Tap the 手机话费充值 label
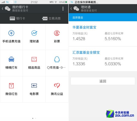Viewport: 137px width, 121px height. tap(11, 41)
